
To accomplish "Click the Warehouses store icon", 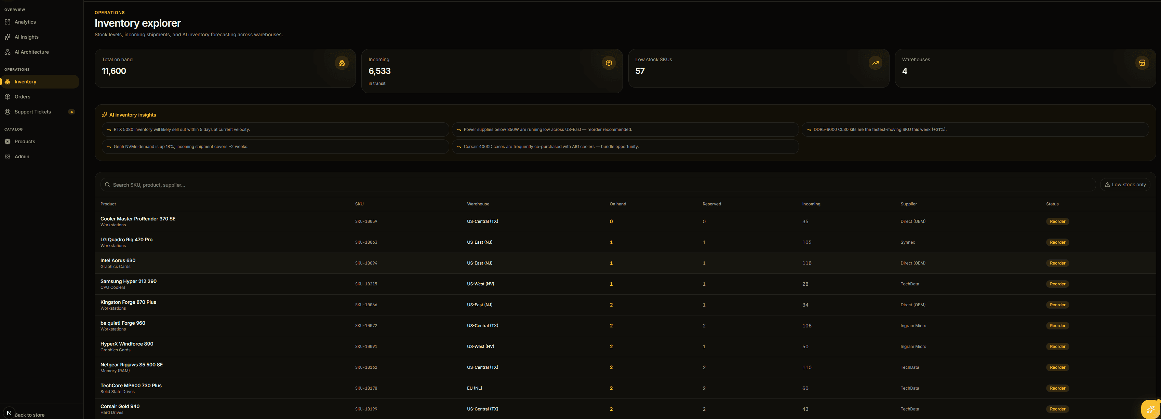I will [1142, 63].
